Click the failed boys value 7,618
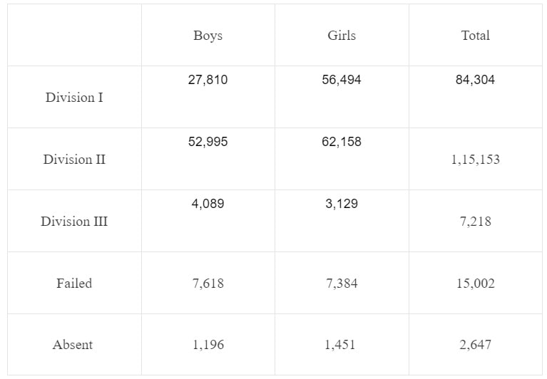This screenshot has height=379, width=547. click(x=208, y=284)
